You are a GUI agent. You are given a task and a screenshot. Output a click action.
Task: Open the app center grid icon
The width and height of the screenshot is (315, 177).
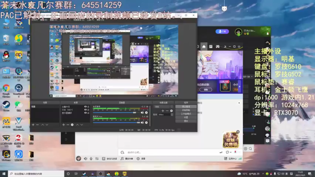[x=226, y=159]
